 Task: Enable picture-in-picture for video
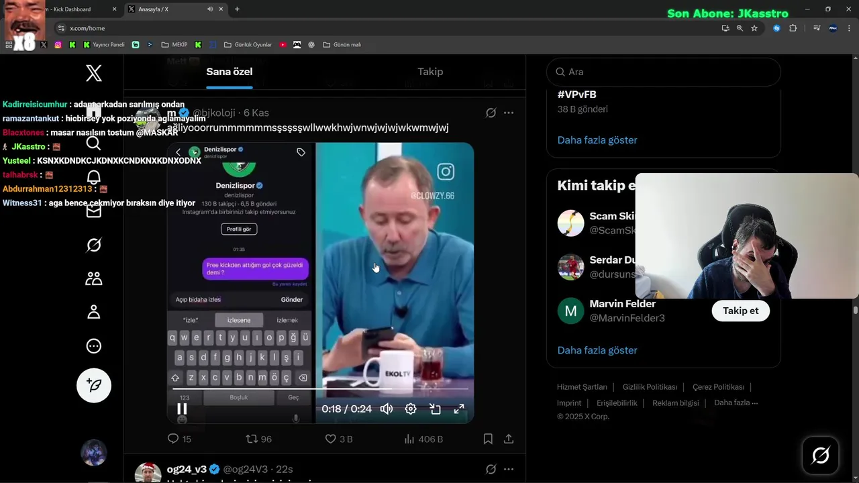[x=435, y=409]
